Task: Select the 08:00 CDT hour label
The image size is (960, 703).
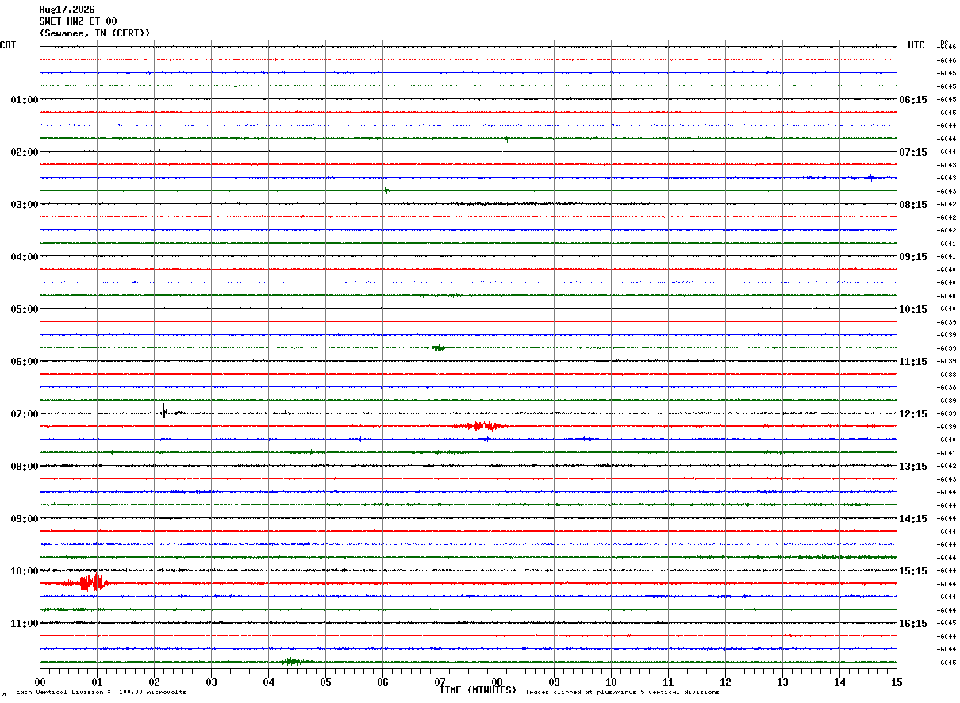Action: click(25, 467)
